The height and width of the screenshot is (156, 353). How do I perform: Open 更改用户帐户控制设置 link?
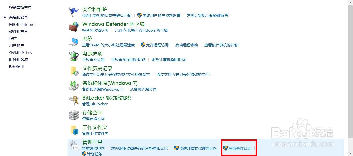161,15
